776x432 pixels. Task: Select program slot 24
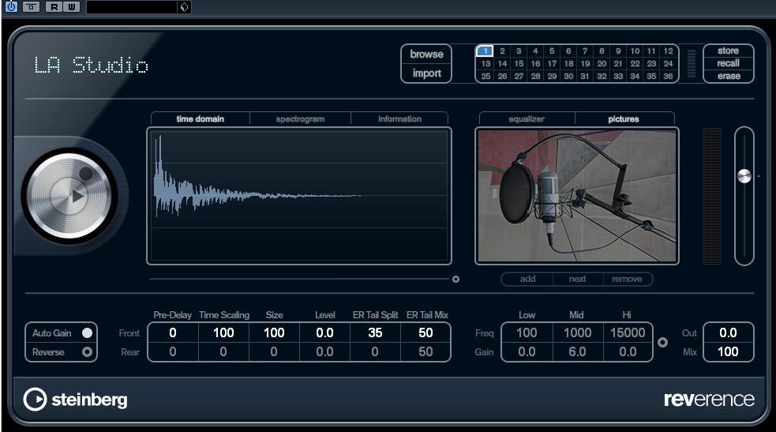(x=668, y=64)
